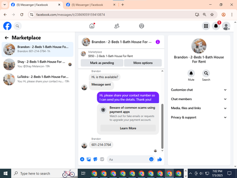The width and height of the screenshot is (237, 178).
Task: Click the purple sent message bubble
Action: pos(128,97)
